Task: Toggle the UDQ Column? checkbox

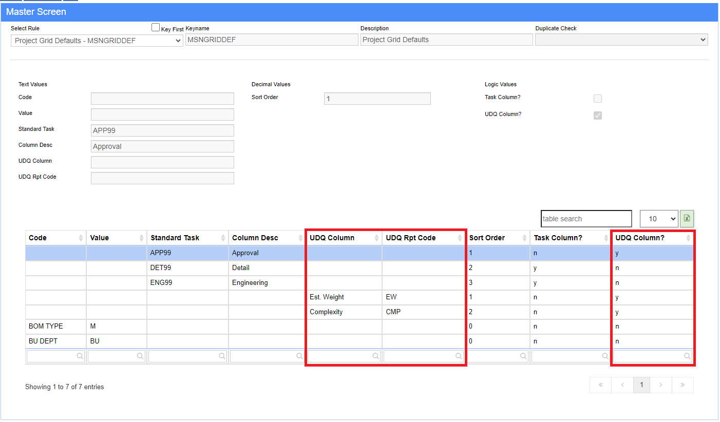Action: pyautogui.click(x=598, y=116)
